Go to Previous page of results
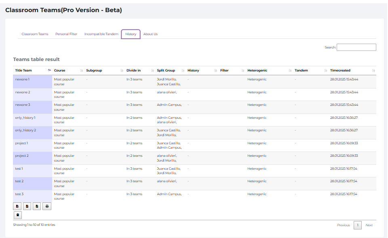388x238 pixels. (343, 225)
